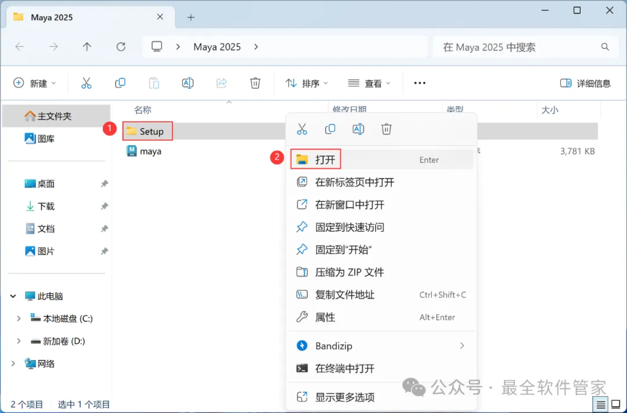Open the 排序 sort dropdown
The image size is (627, 413).
(307, 83)
